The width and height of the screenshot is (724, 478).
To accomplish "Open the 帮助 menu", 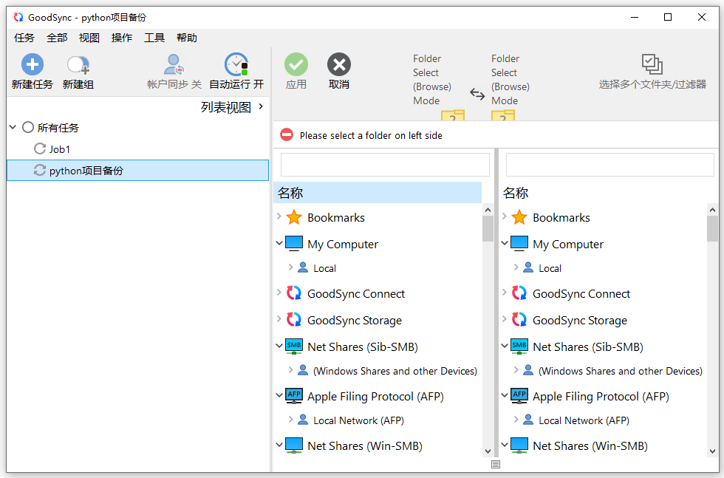I will coord(186,38).
